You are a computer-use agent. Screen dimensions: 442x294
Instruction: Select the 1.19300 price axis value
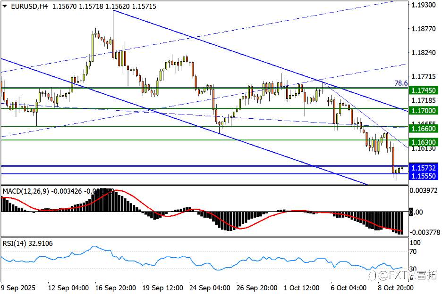tap(424, 5)
